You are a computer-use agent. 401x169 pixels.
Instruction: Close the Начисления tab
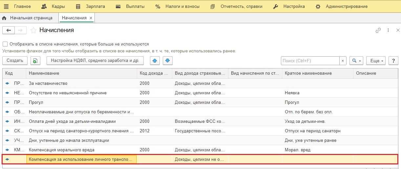91,18
